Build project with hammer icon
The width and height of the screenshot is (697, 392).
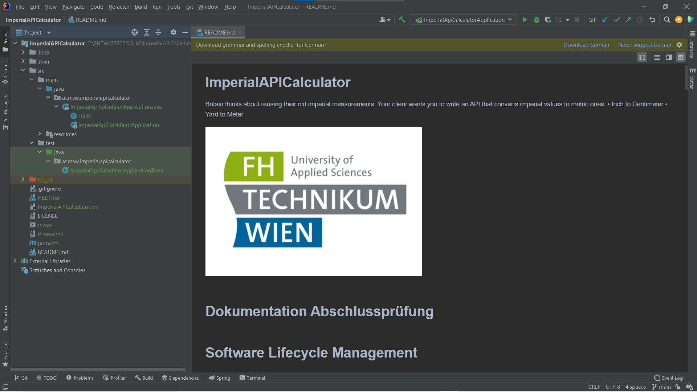coord(402,20)
